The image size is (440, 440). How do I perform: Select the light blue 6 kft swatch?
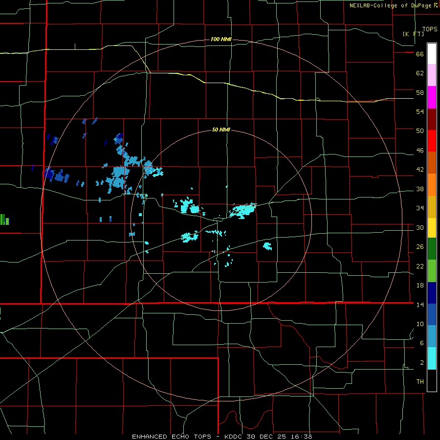(432, 336)
